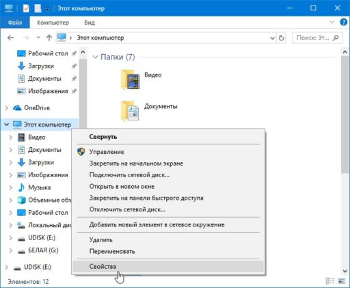Image resolution: width=350 pixels, height=288 pixels.
Task: Select Музыка in the navigation tree
Action: pos(40,187)
